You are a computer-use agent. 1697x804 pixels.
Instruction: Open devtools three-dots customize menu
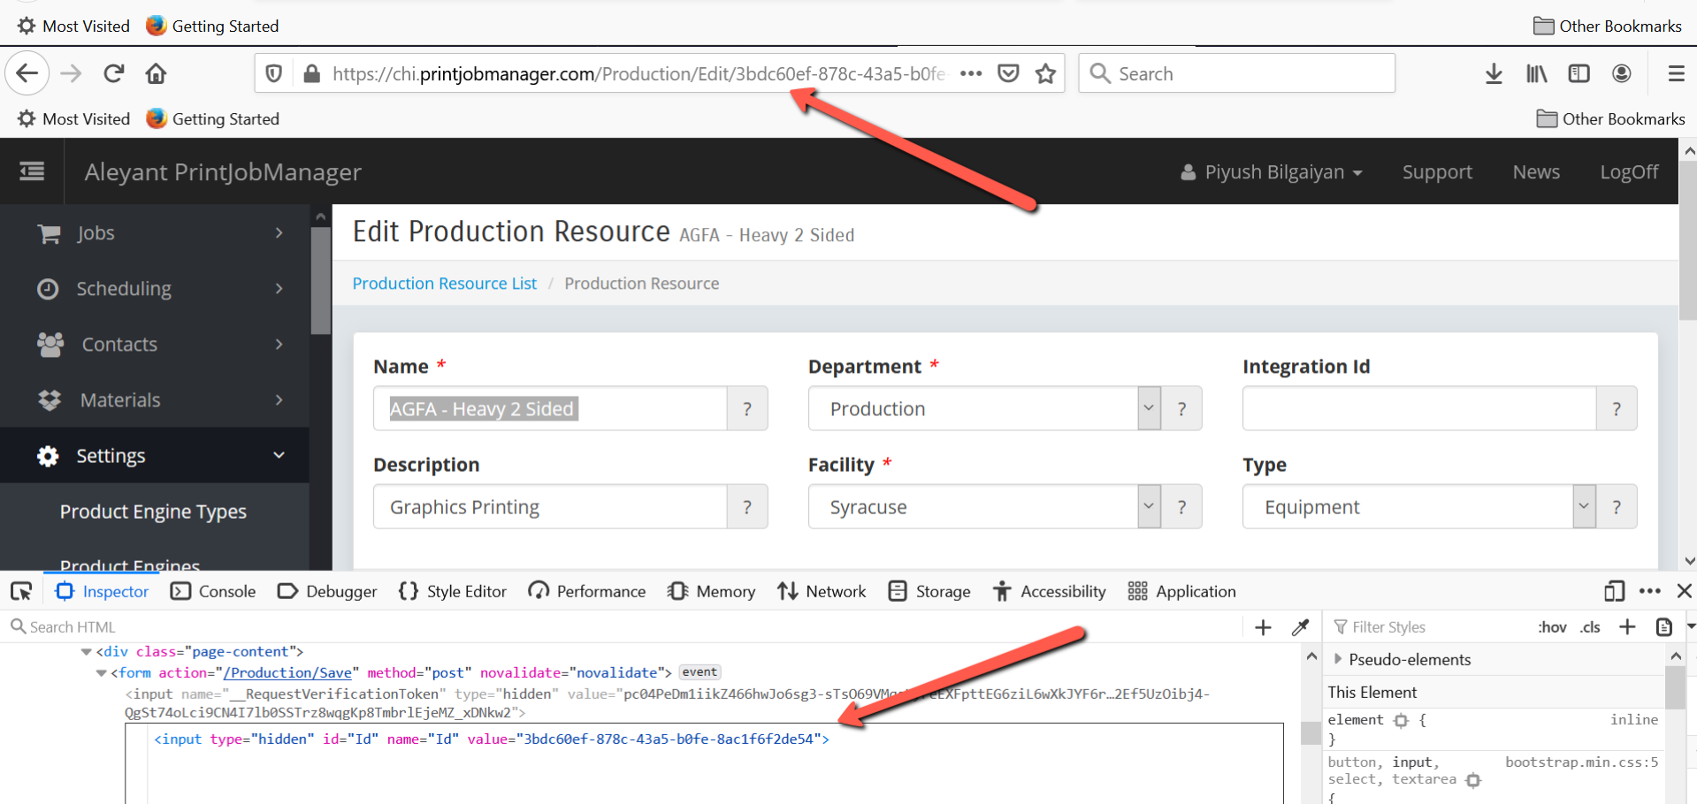(1650, 591)
